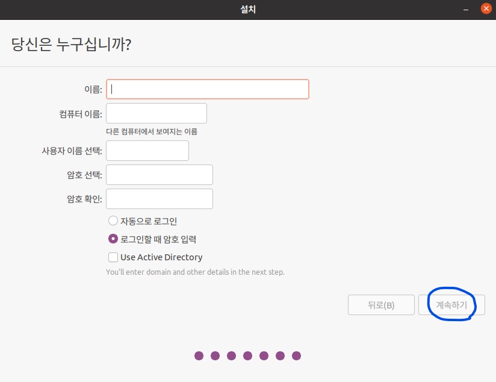The image size is (496, 382).
Task: Click the 사용자 이름 선택 field
Action: 147,151
